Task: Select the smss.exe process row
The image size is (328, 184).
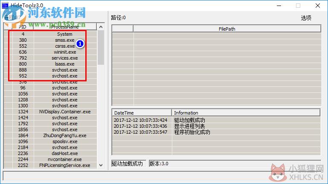Action: [x=50, y=40]
